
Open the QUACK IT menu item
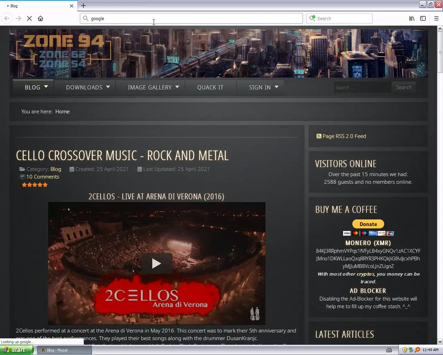[210, 87]
